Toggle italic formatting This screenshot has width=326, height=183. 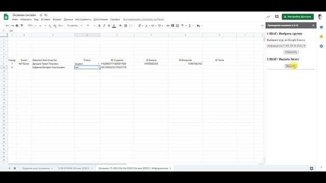104,25
